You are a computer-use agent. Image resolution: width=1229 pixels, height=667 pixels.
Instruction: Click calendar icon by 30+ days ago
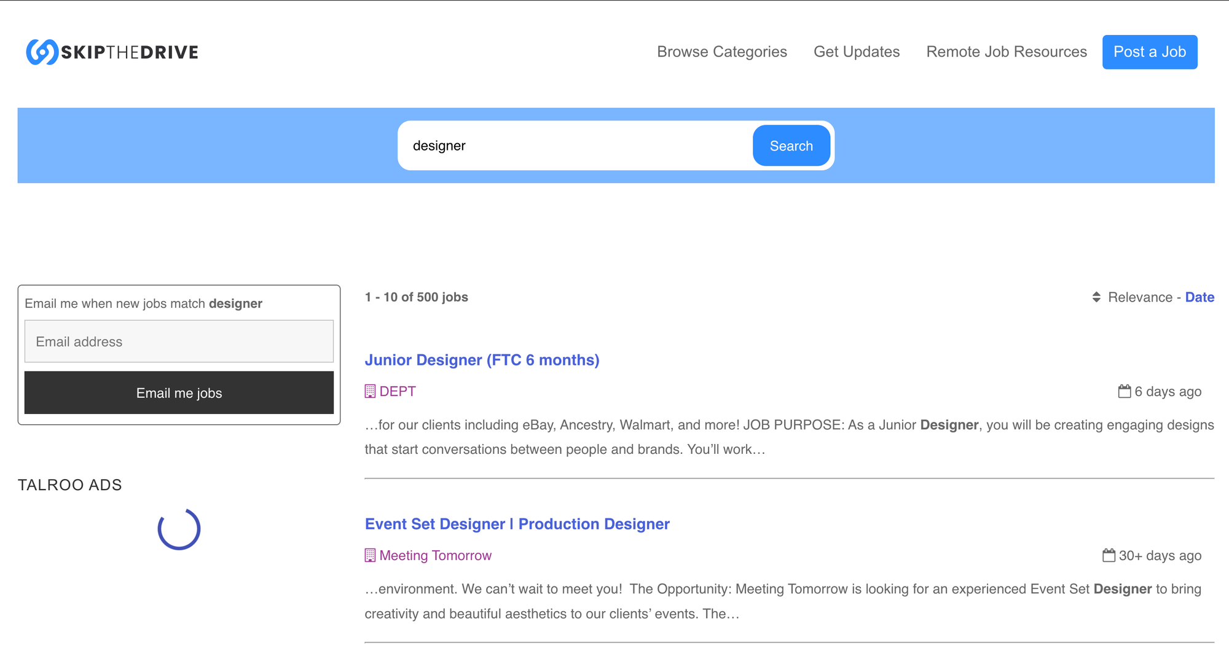point(1109,555)
